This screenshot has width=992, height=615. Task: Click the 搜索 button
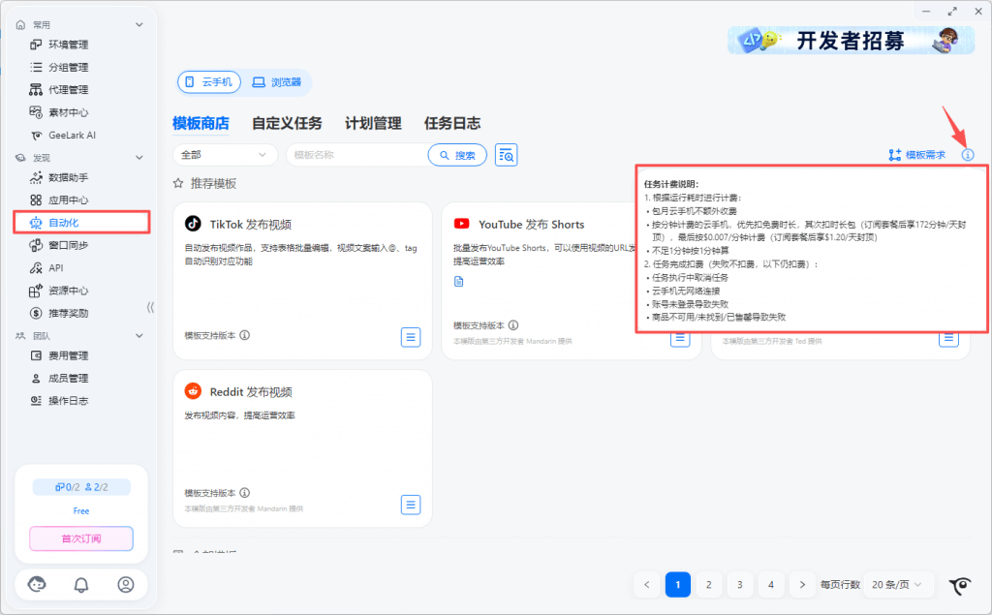pyautogui.click(x=456, y=155)
